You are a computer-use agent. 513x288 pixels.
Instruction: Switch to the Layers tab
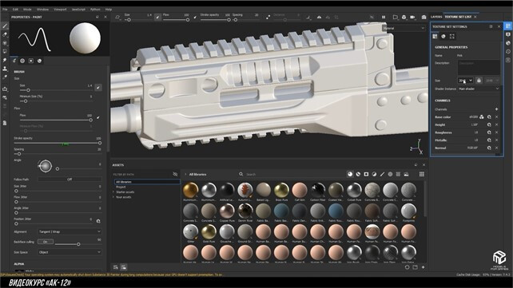[436, 17]
